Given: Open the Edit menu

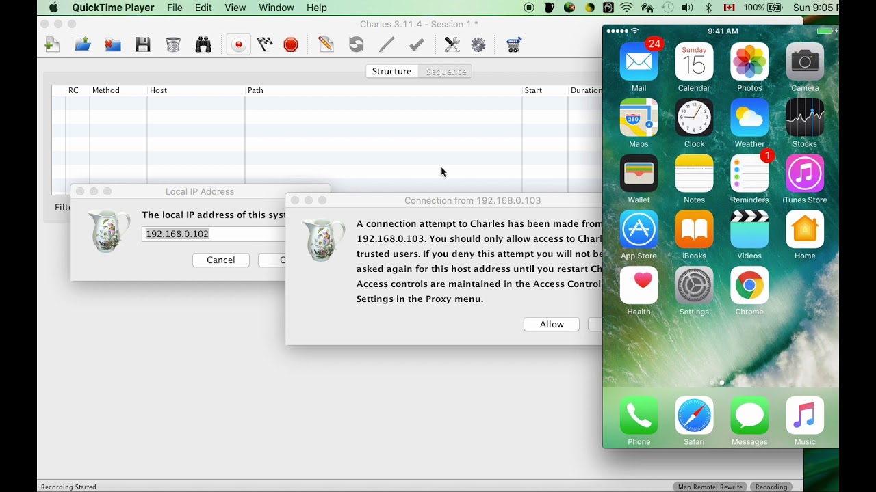Looking at the screenshot, I should click(203, 8).
